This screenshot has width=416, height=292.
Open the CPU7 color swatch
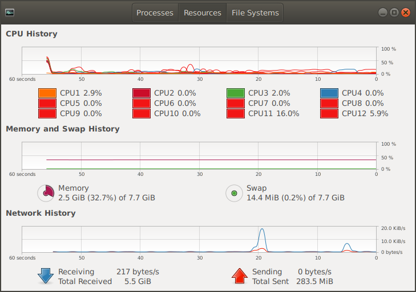tap(236, 103)
